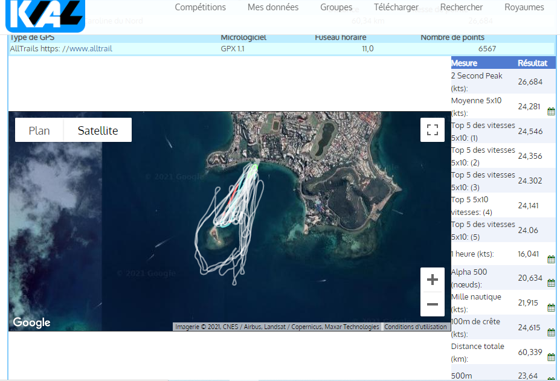
Task: Click the Fuseau horaire column header
Action: 340,37
